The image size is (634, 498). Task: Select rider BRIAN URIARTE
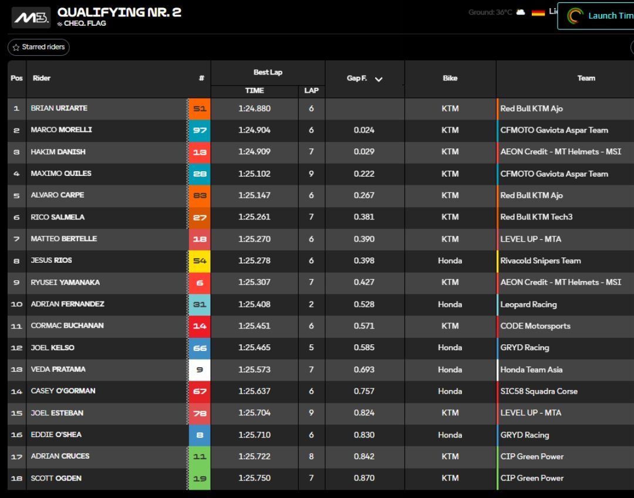[x=59, y=109]
